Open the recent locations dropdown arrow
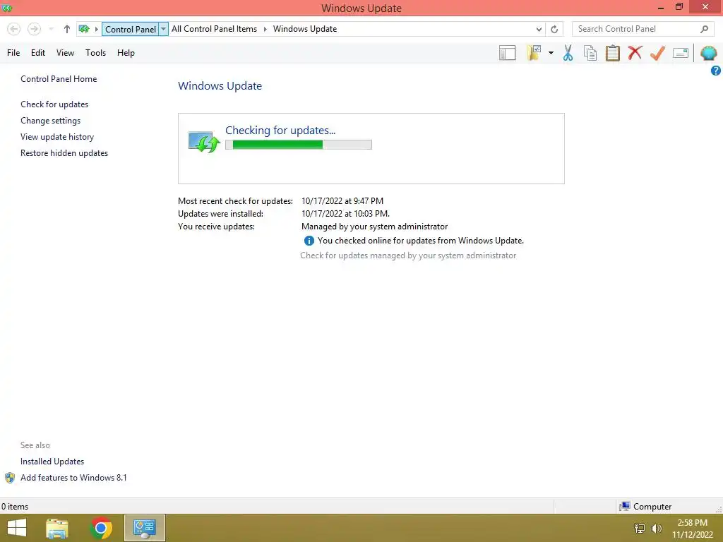The image size is (723, 542). point(51,29)
